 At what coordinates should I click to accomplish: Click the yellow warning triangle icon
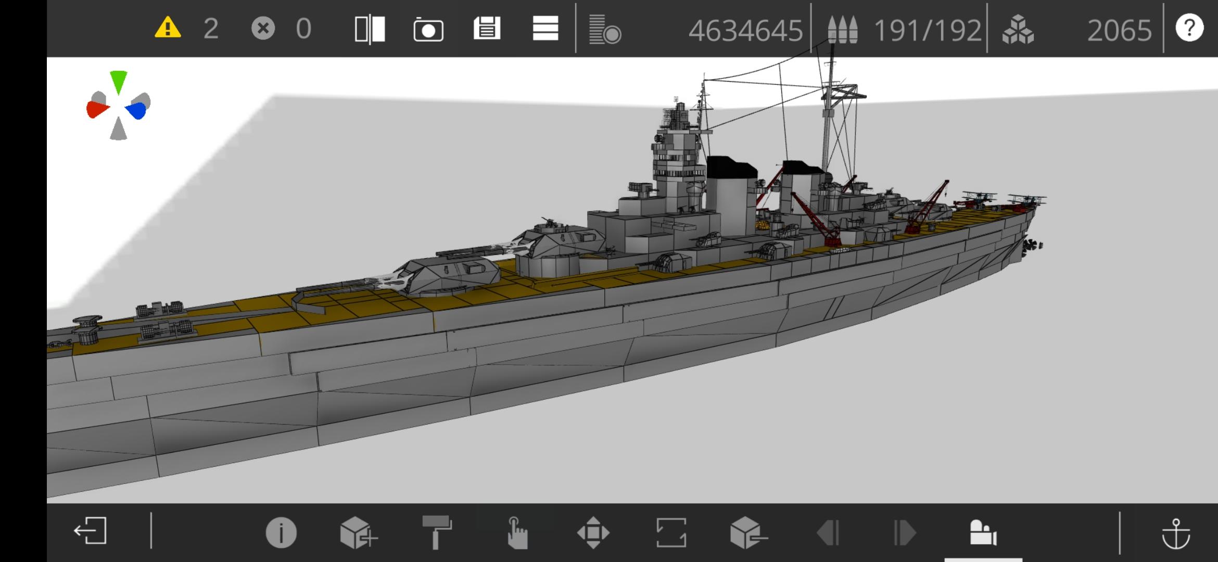(168, 28)
